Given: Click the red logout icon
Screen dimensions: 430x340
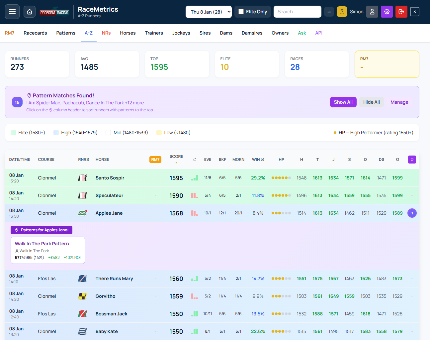Looking at the screenshot, I should pyautogui.click(x=401, y=12).
